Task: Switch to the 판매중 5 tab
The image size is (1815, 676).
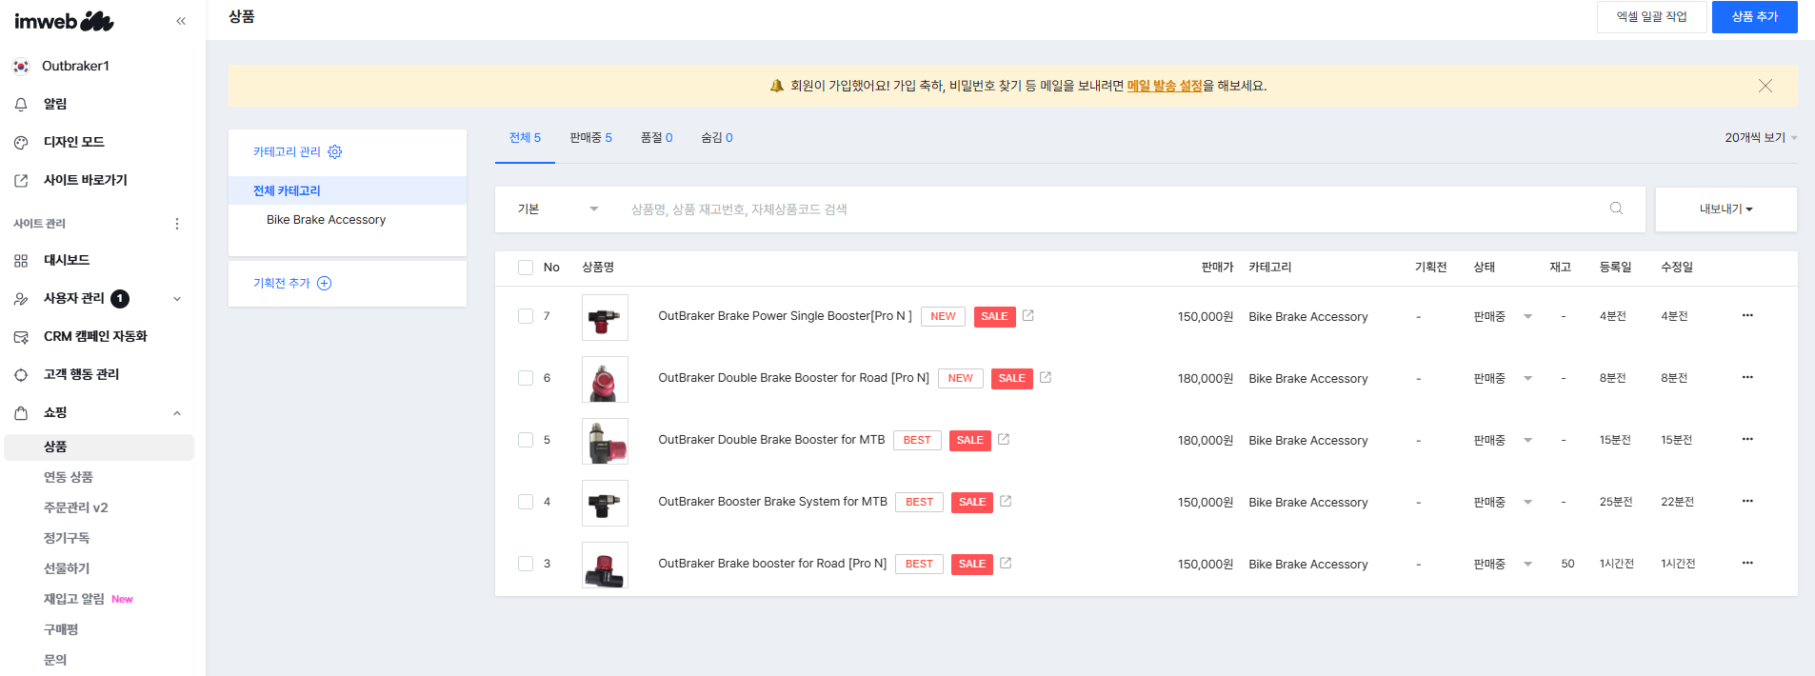Action: tap(590, 138)
